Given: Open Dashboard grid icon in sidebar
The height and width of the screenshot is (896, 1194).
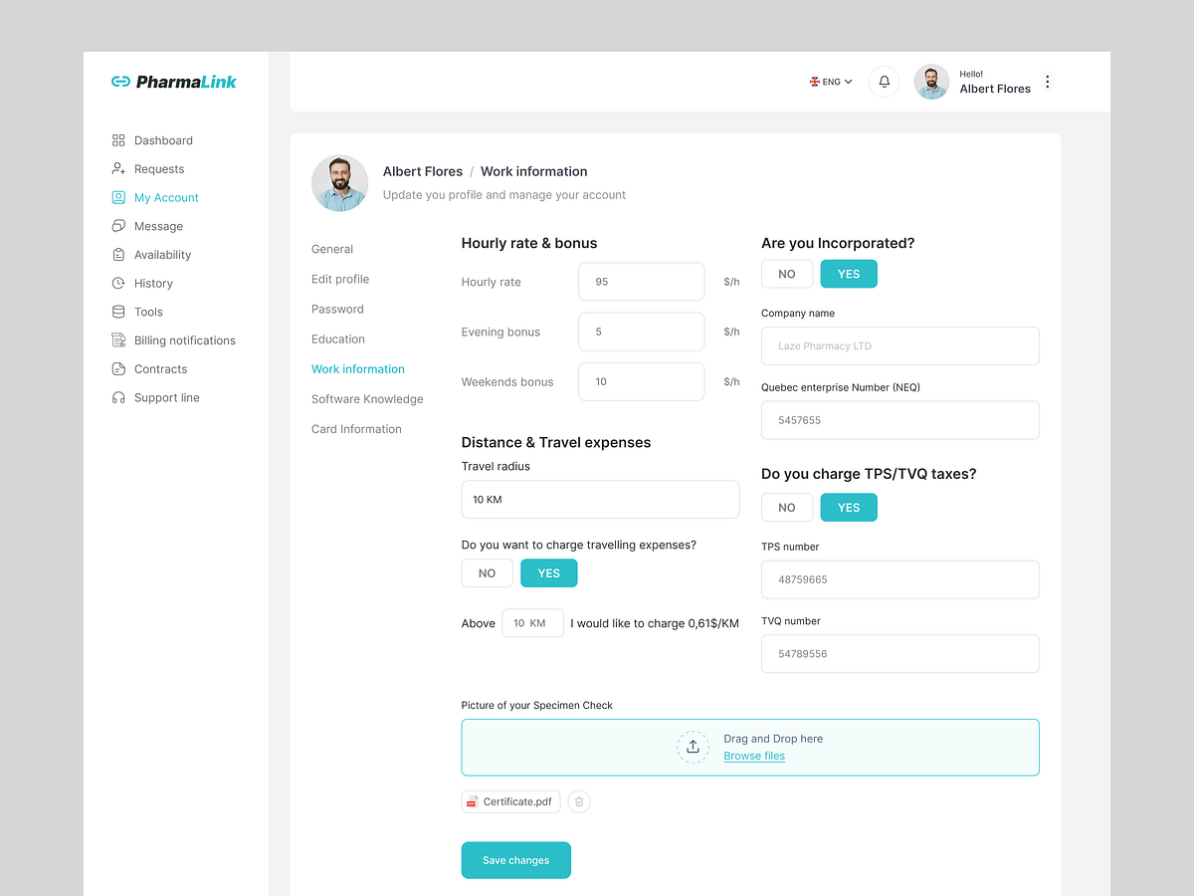Looking at the screenshot, I should [118, 140].
